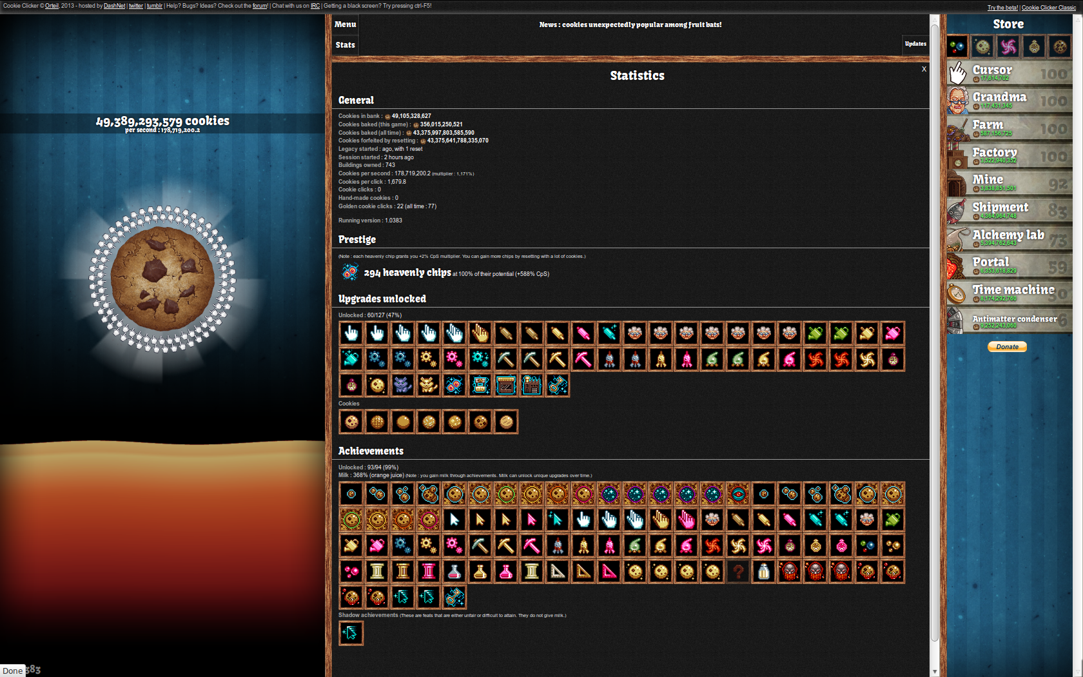1083x677 pixels.
Task: Buy an Antimatter condenser
Action: pyautogui.click(x=1009, y=320)
